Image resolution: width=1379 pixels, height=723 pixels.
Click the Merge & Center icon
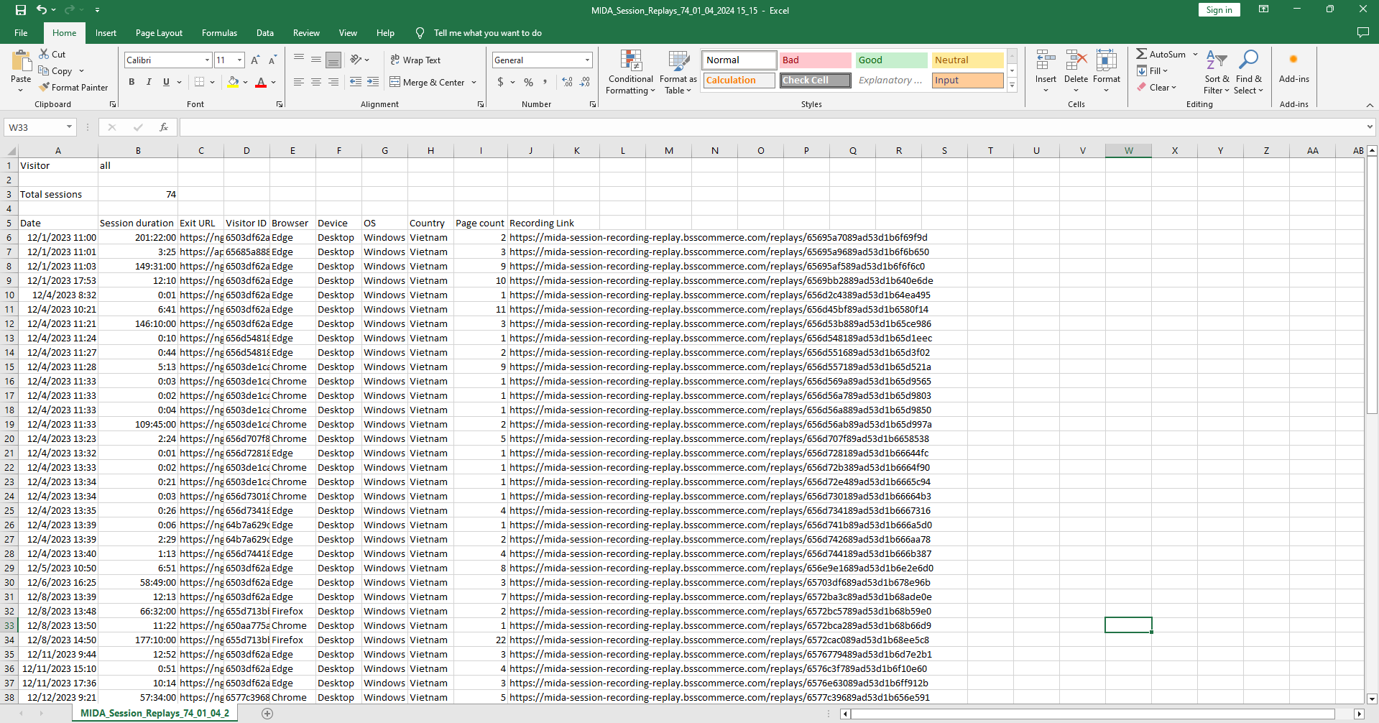click(x=395, y=82)
